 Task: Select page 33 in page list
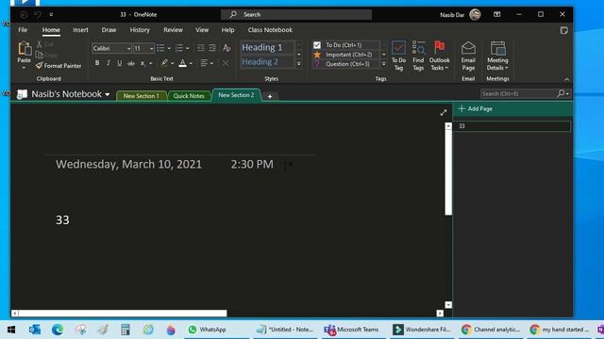tap(512, 126)
